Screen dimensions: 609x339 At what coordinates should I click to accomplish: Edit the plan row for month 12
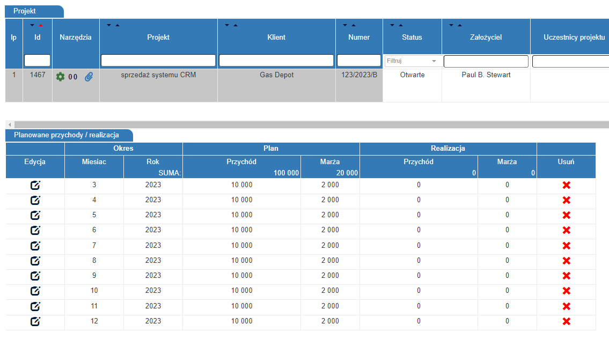[35, 321]
